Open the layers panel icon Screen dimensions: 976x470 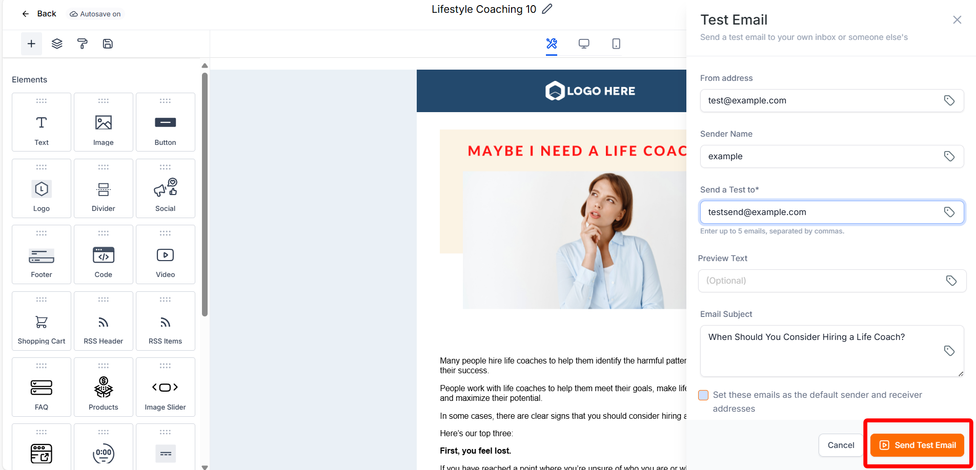(x=57, y=44)
